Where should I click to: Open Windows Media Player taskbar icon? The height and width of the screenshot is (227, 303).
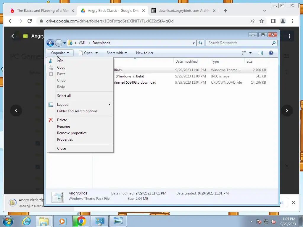[62, 221]
